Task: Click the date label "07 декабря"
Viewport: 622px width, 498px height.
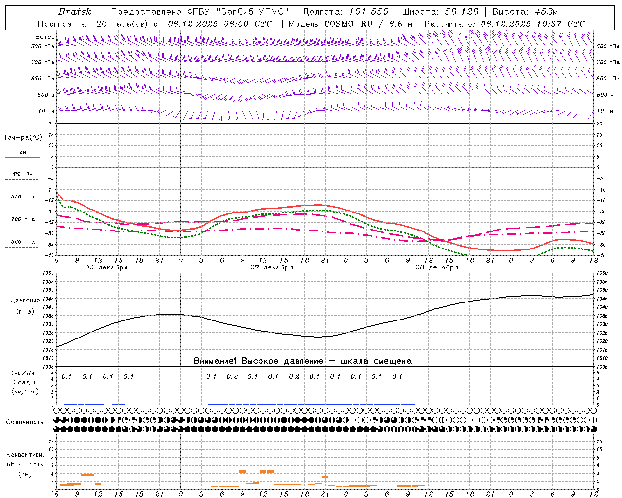Action: tap(272, 267)
